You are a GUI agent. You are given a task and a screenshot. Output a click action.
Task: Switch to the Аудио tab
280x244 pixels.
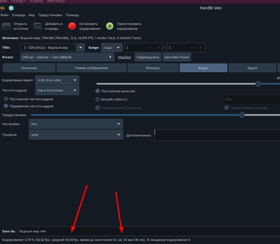click(252, 68)
